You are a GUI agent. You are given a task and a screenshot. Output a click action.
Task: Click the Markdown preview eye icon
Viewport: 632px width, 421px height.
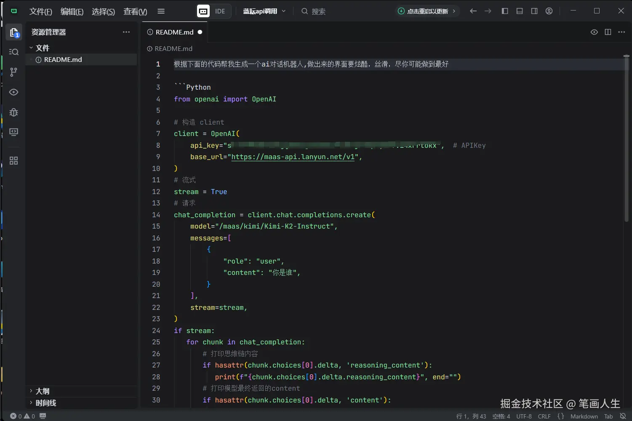click(x=594, y=32)
